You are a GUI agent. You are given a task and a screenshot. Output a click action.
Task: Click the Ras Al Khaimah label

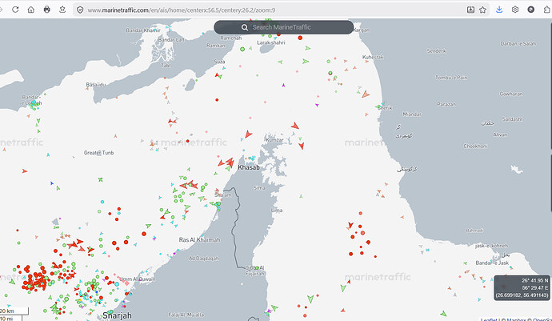click(200, 239)
